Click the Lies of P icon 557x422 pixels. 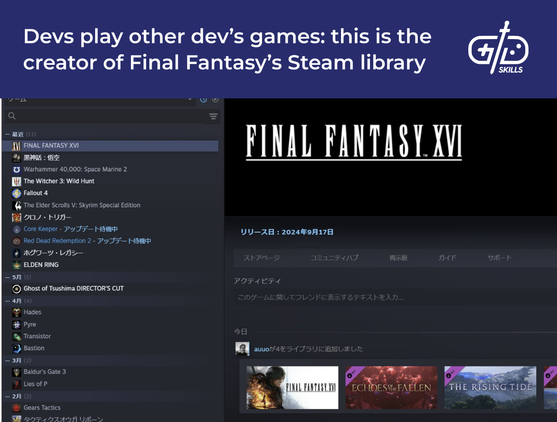(x=17, y=384)
